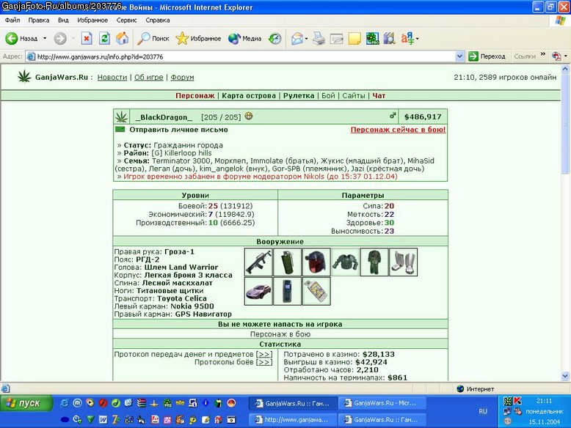
Task: Click the Nokia 9500 phone icon
Action: [x=287, y=291]
